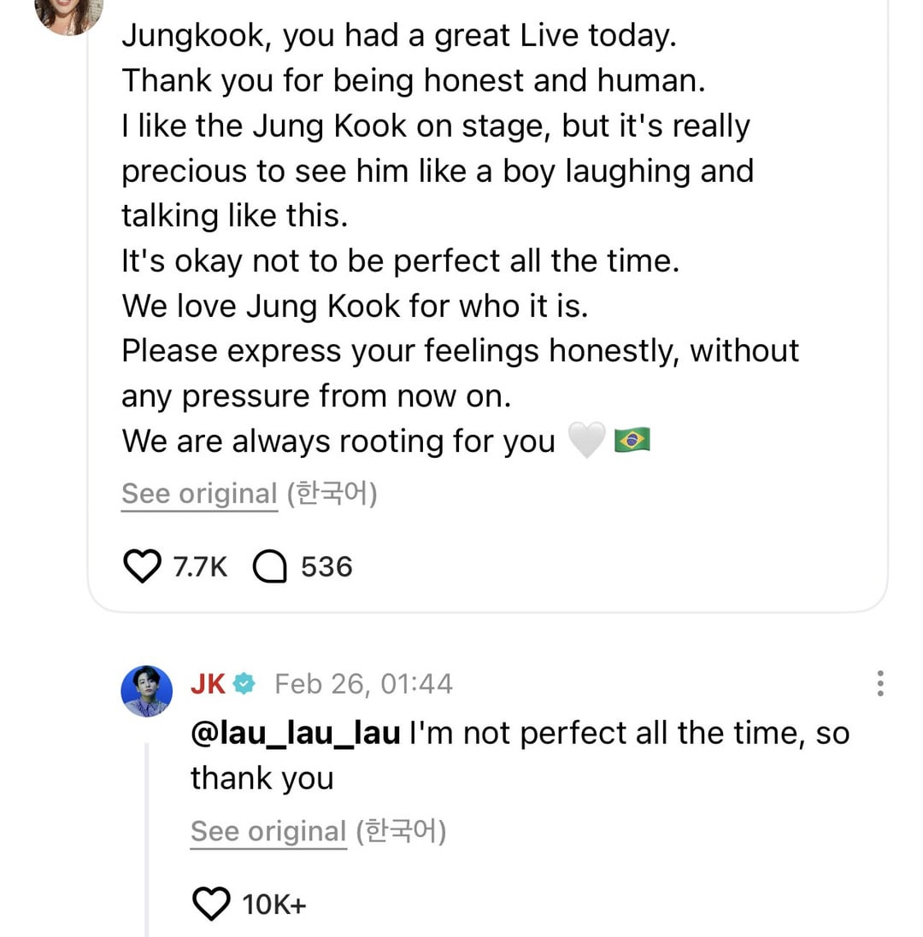Image resolution: width=923 pixels, height=937 pixels.
Task: Open the @lau_lau_lau mention profile
Action: (296, 734)
